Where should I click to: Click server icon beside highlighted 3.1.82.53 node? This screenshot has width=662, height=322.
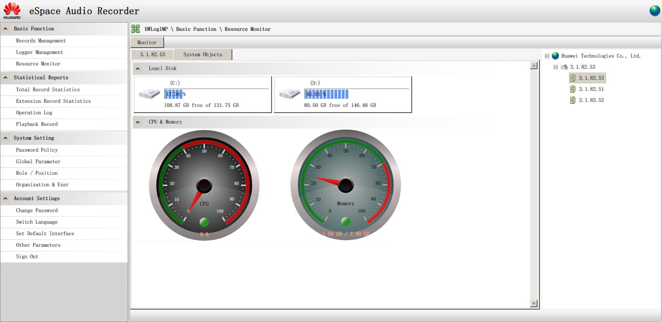point(573,78)
